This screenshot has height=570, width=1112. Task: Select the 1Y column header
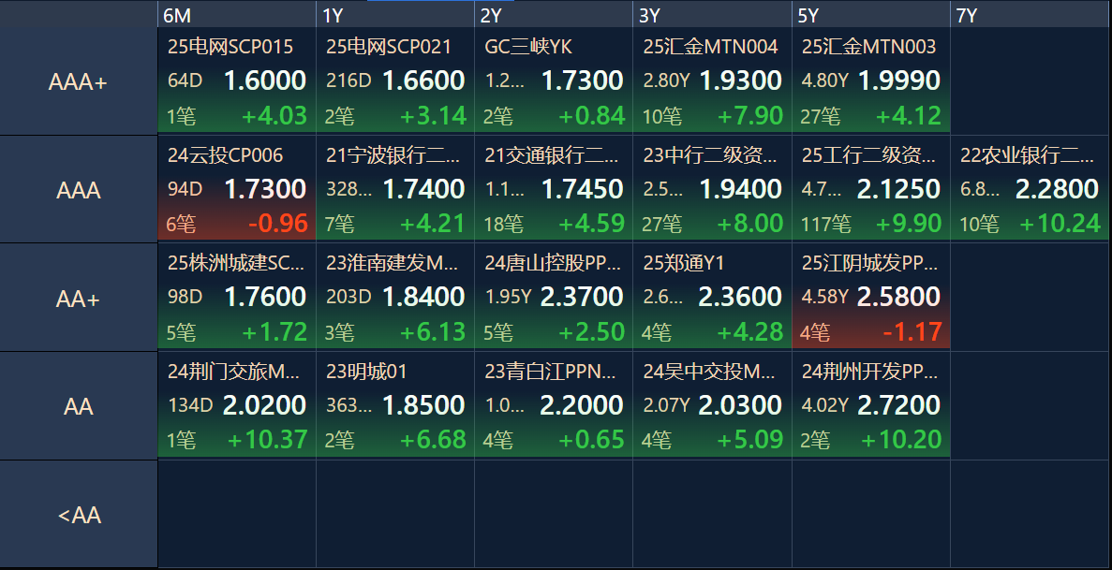[395, 15]
